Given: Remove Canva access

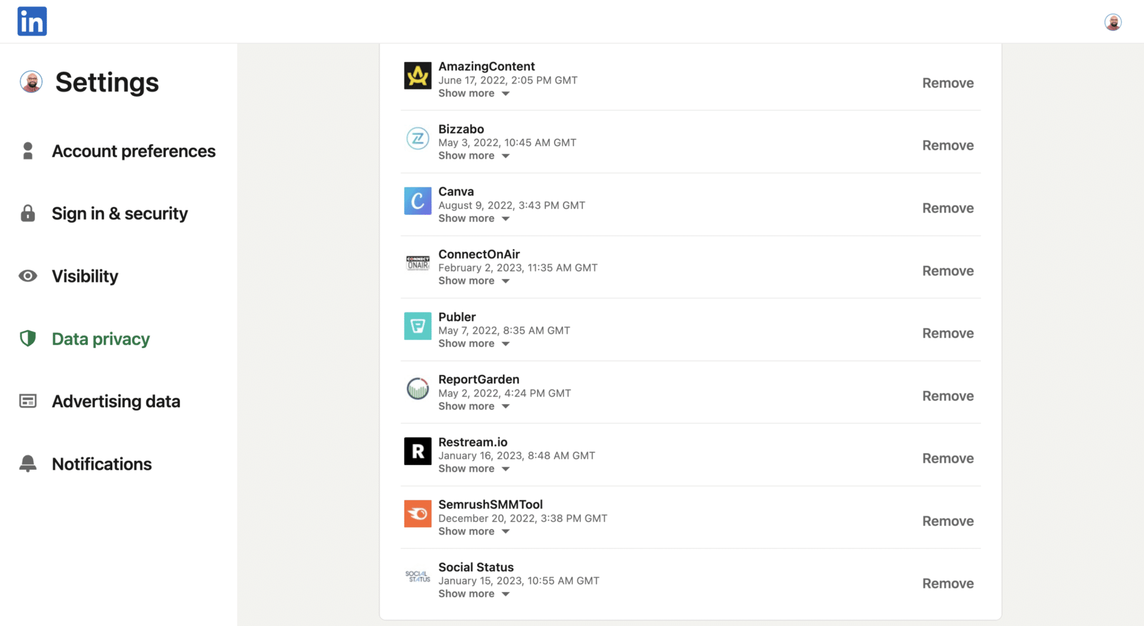Looking at the screenshot, I should pyautogui.click(x=948, y=208).
